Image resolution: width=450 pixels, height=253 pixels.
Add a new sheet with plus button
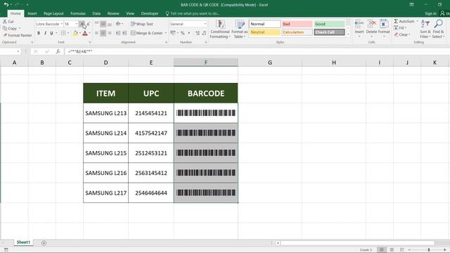44,243
